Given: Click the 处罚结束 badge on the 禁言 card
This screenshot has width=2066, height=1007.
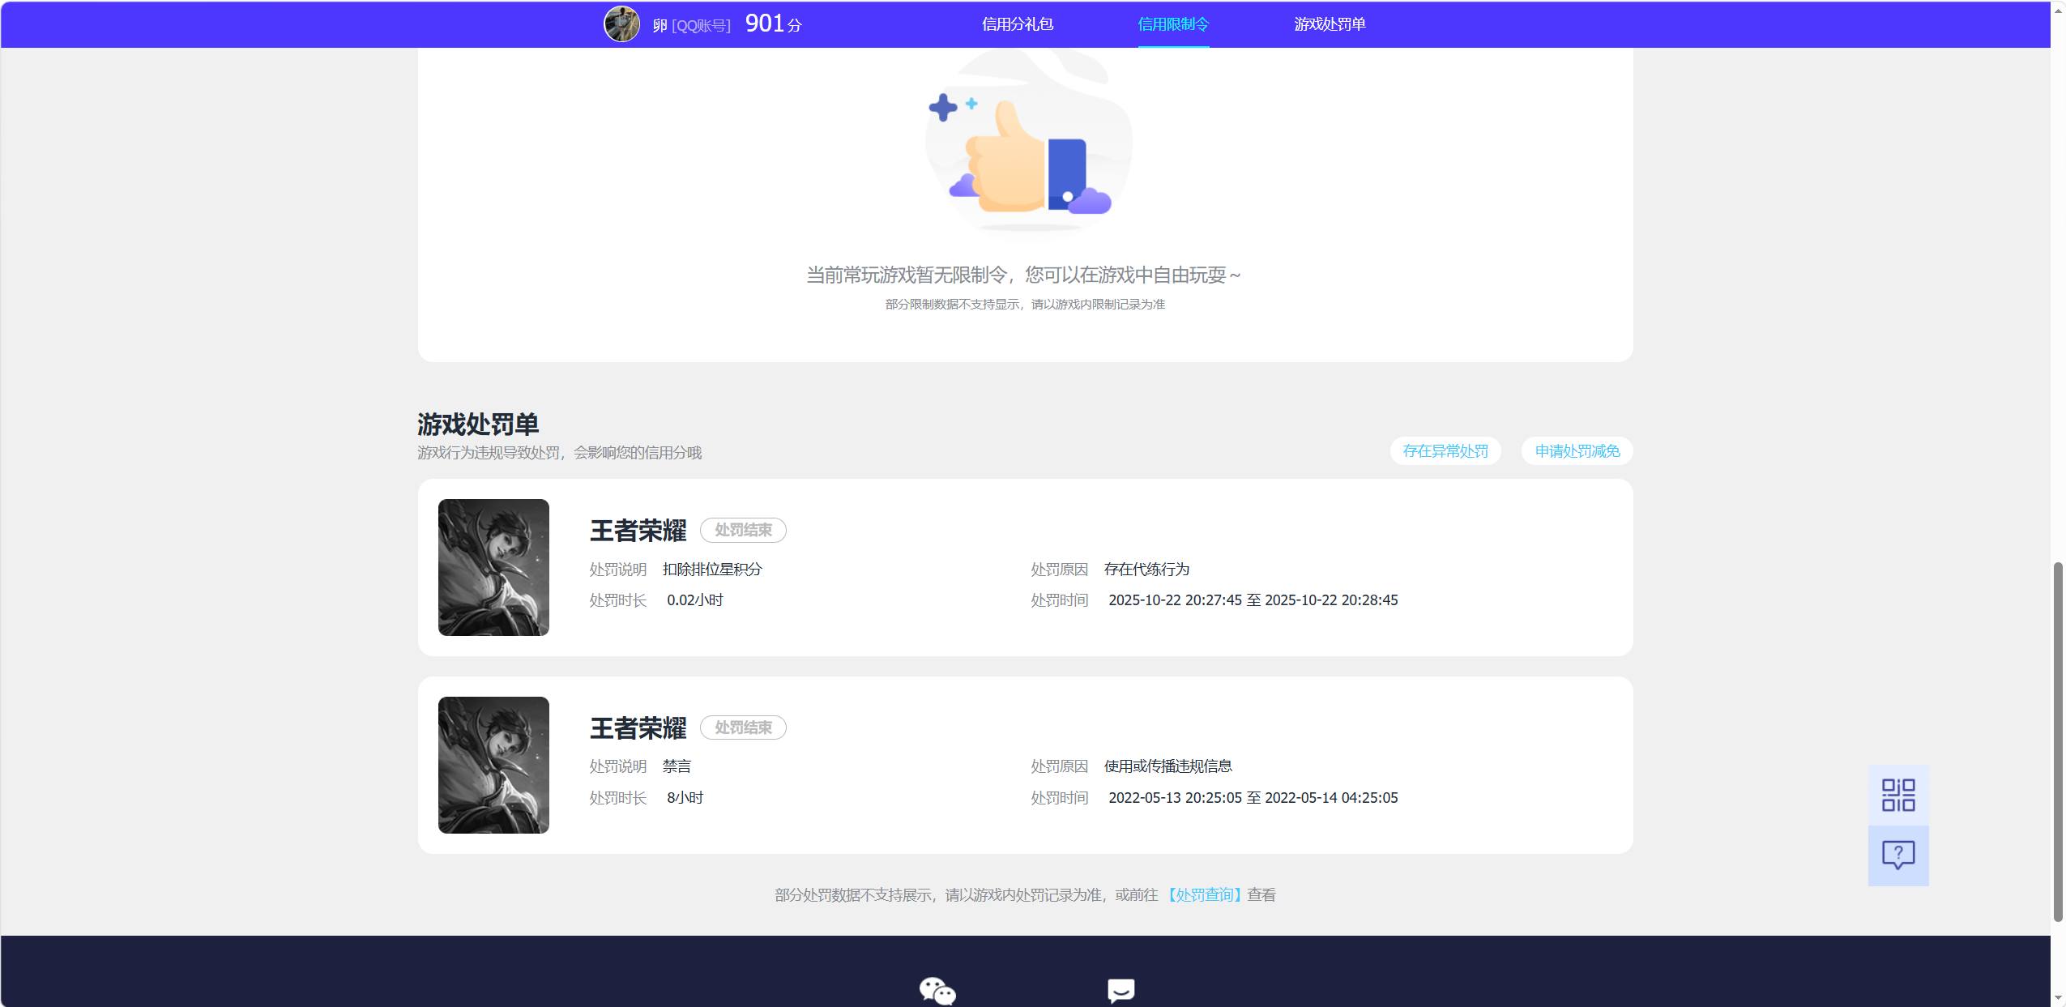Looking at the screenshot, I should (x=743, y=728).
